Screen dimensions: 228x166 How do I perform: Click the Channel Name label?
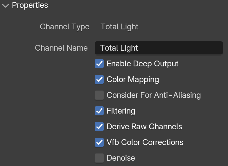point(61,48)
